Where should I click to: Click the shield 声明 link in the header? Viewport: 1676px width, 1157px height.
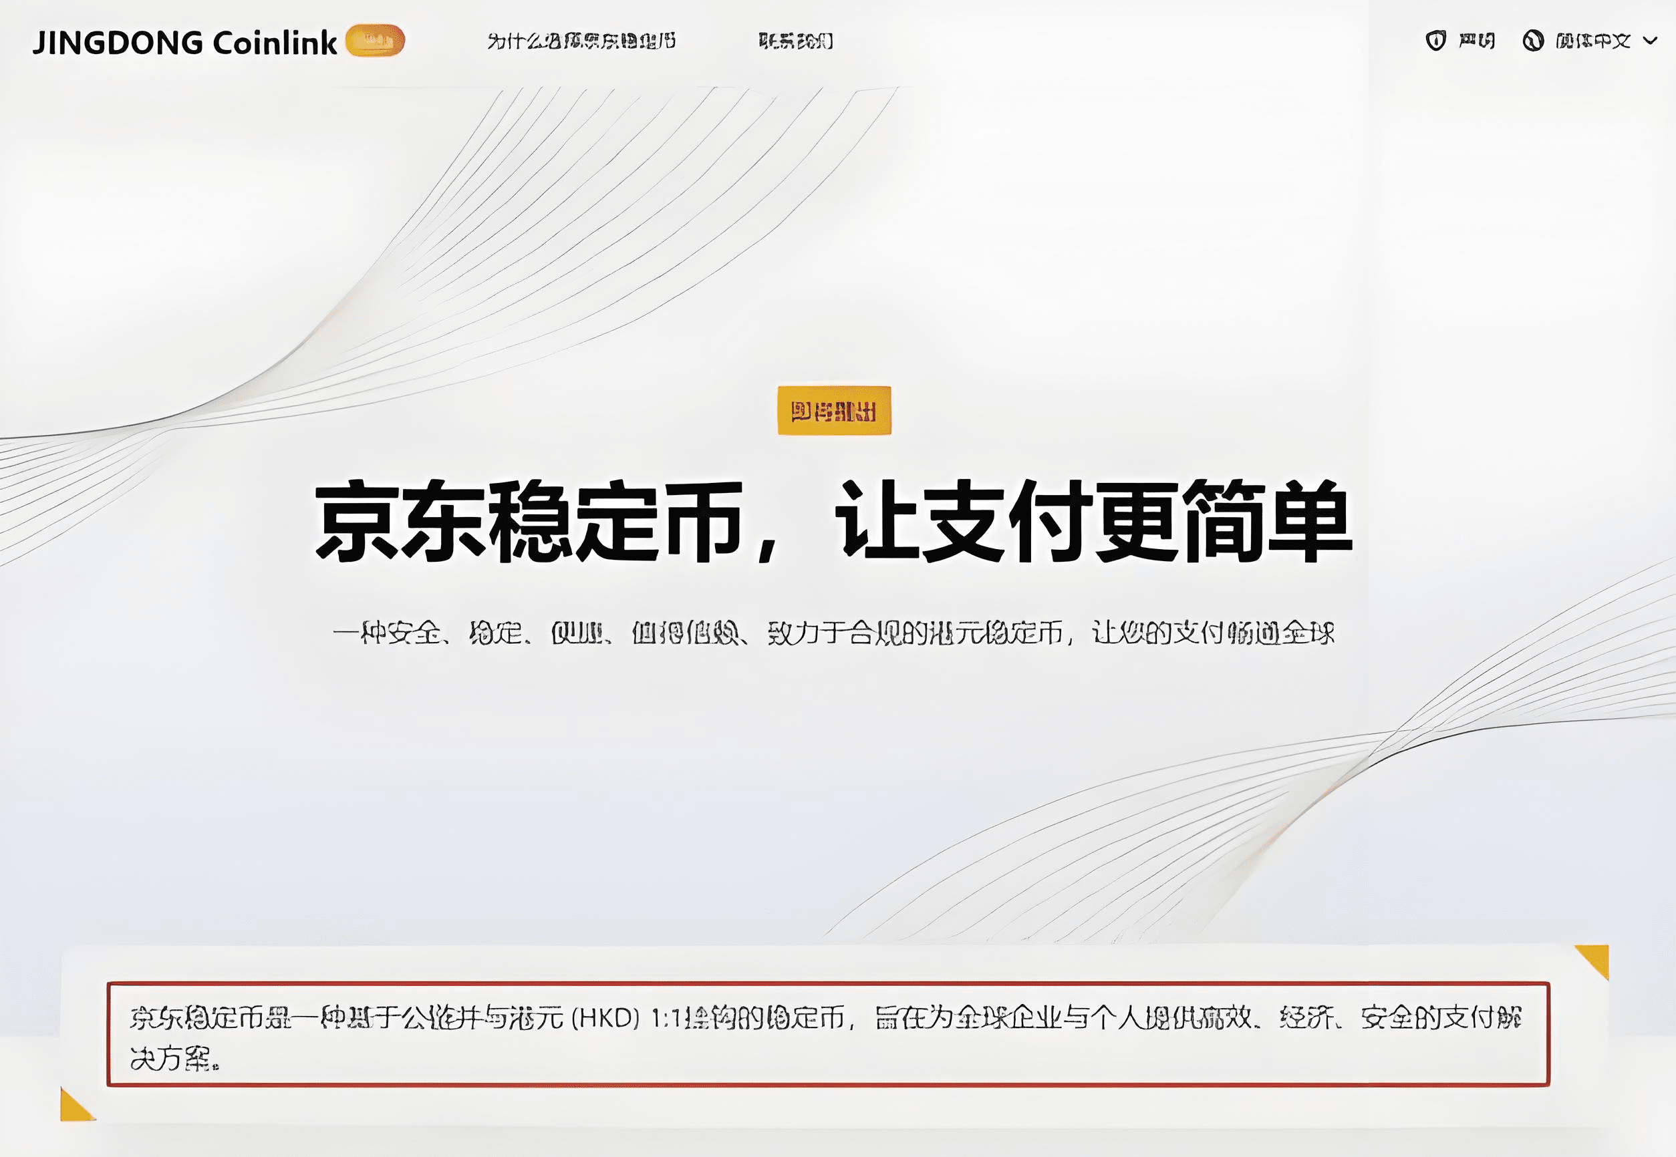click(1460, 41)
